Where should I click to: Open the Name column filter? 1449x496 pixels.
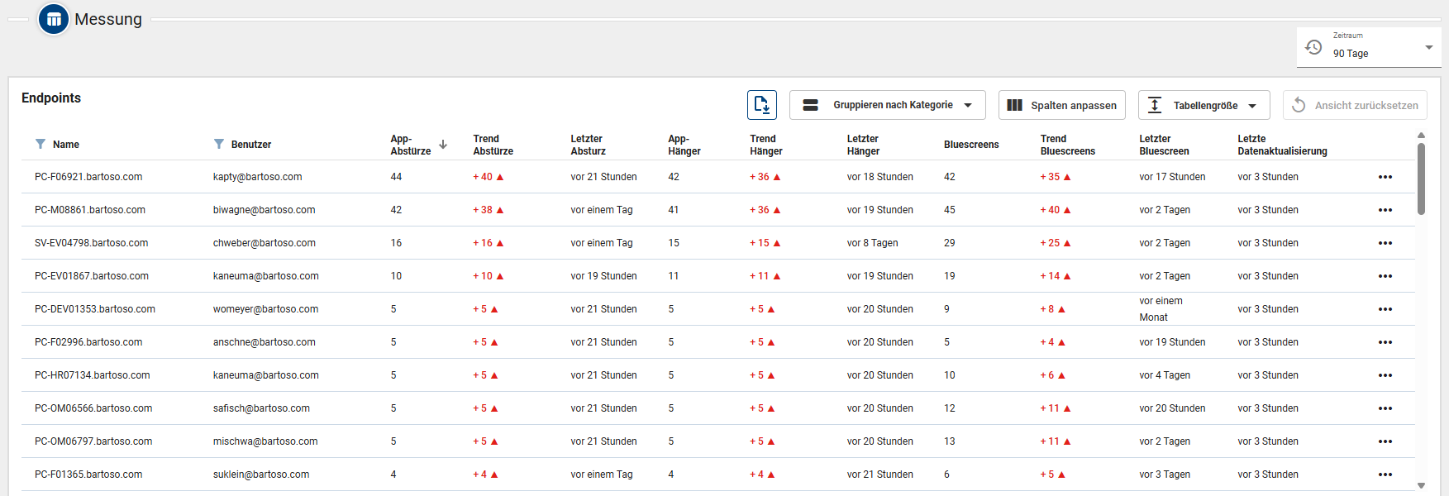point(41,144)
